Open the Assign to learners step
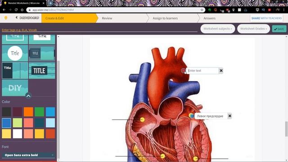 tap(165, 18)
